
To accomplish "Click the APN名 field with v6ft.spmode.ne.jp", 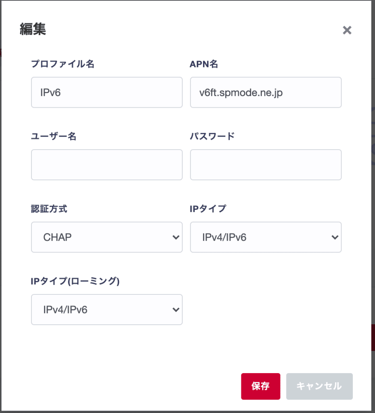I will [266, 92].
